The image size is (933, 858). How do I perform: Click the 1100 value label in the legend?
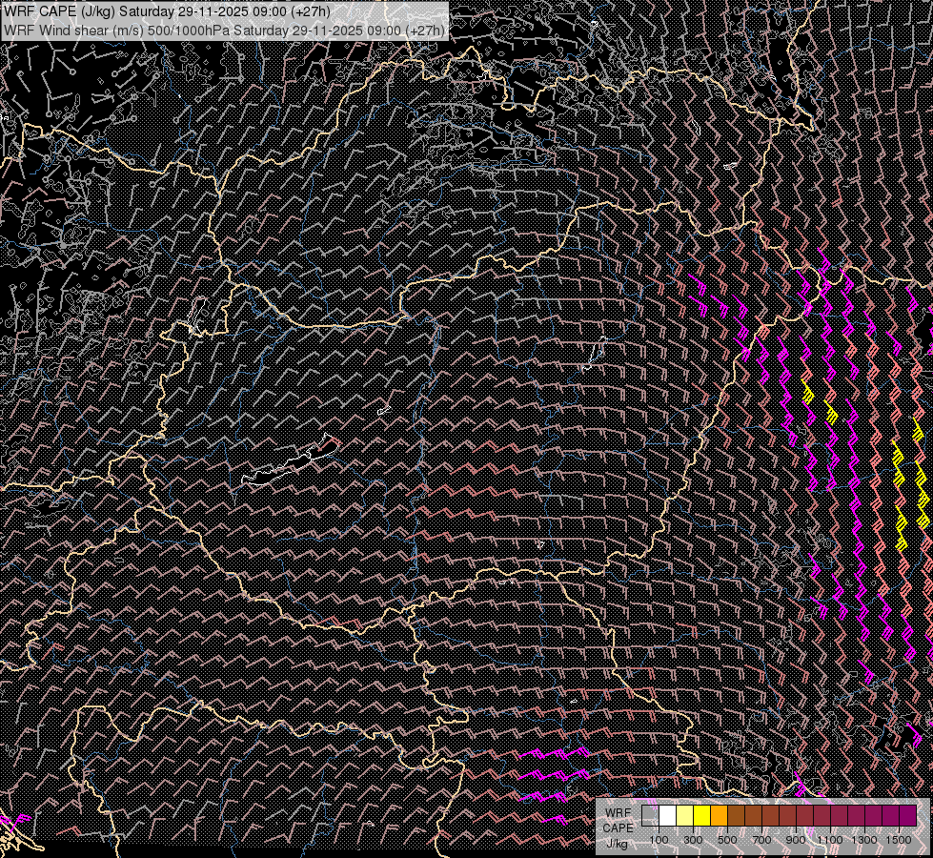coord(830,840)
